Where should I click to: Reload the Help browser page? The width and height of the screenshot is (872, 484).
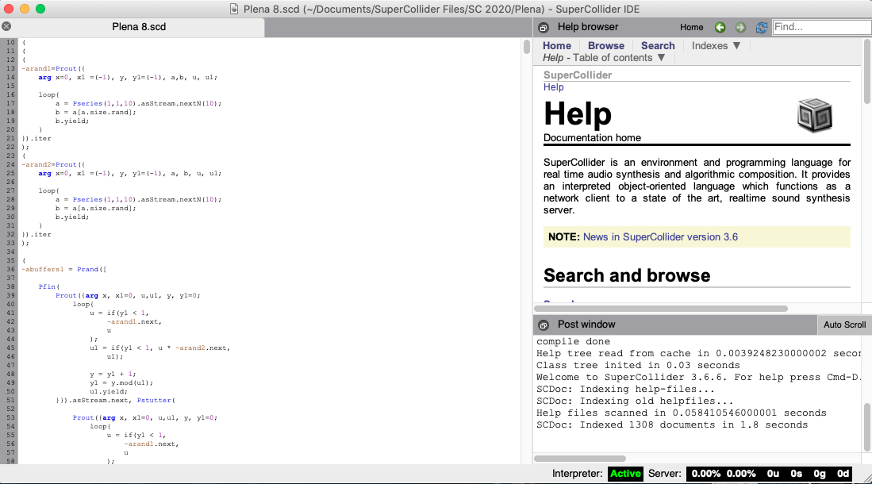click(x=762, y=27)
